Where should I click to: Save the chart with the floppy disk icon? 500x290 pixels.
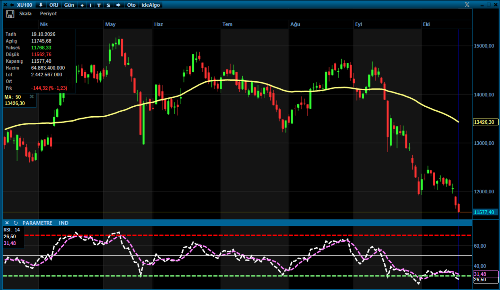tap(10, 14)
